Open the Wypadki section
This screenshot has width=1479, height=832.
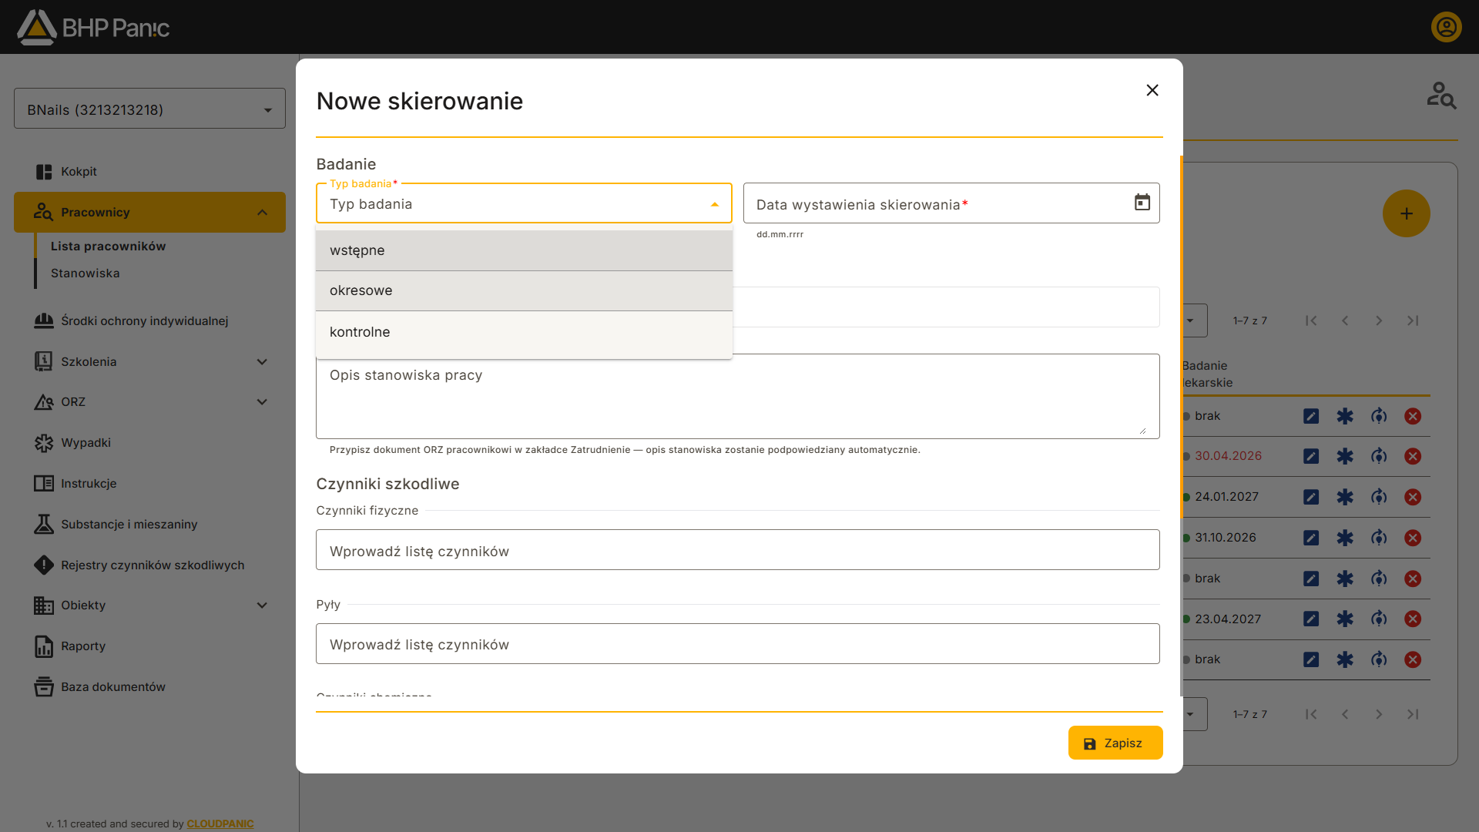[x=86, y=443]
